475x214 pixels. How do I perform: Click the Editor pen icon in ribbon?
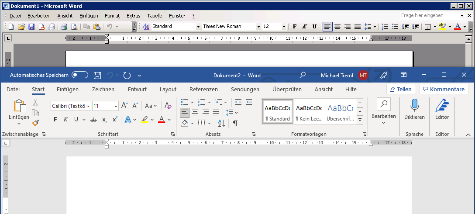(442, 106)
